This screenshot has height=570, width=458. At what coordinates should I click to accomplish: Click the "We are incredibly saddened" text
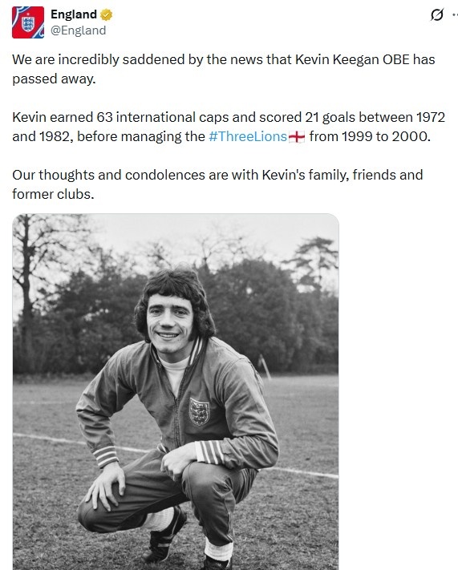click(99, 59)
